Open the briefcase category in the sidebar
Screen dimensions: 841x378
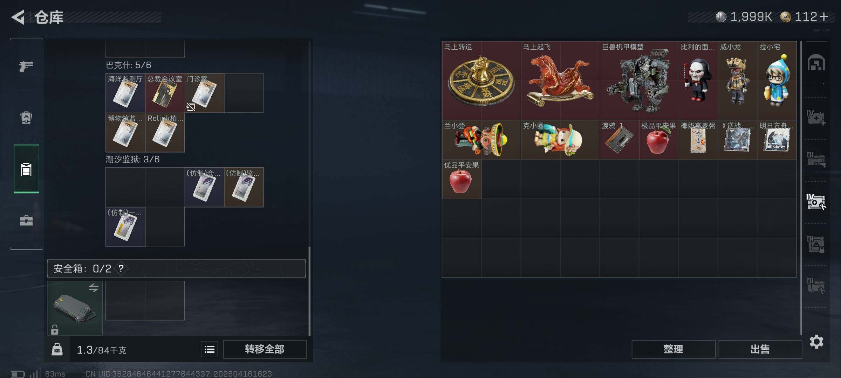[26, 220]
